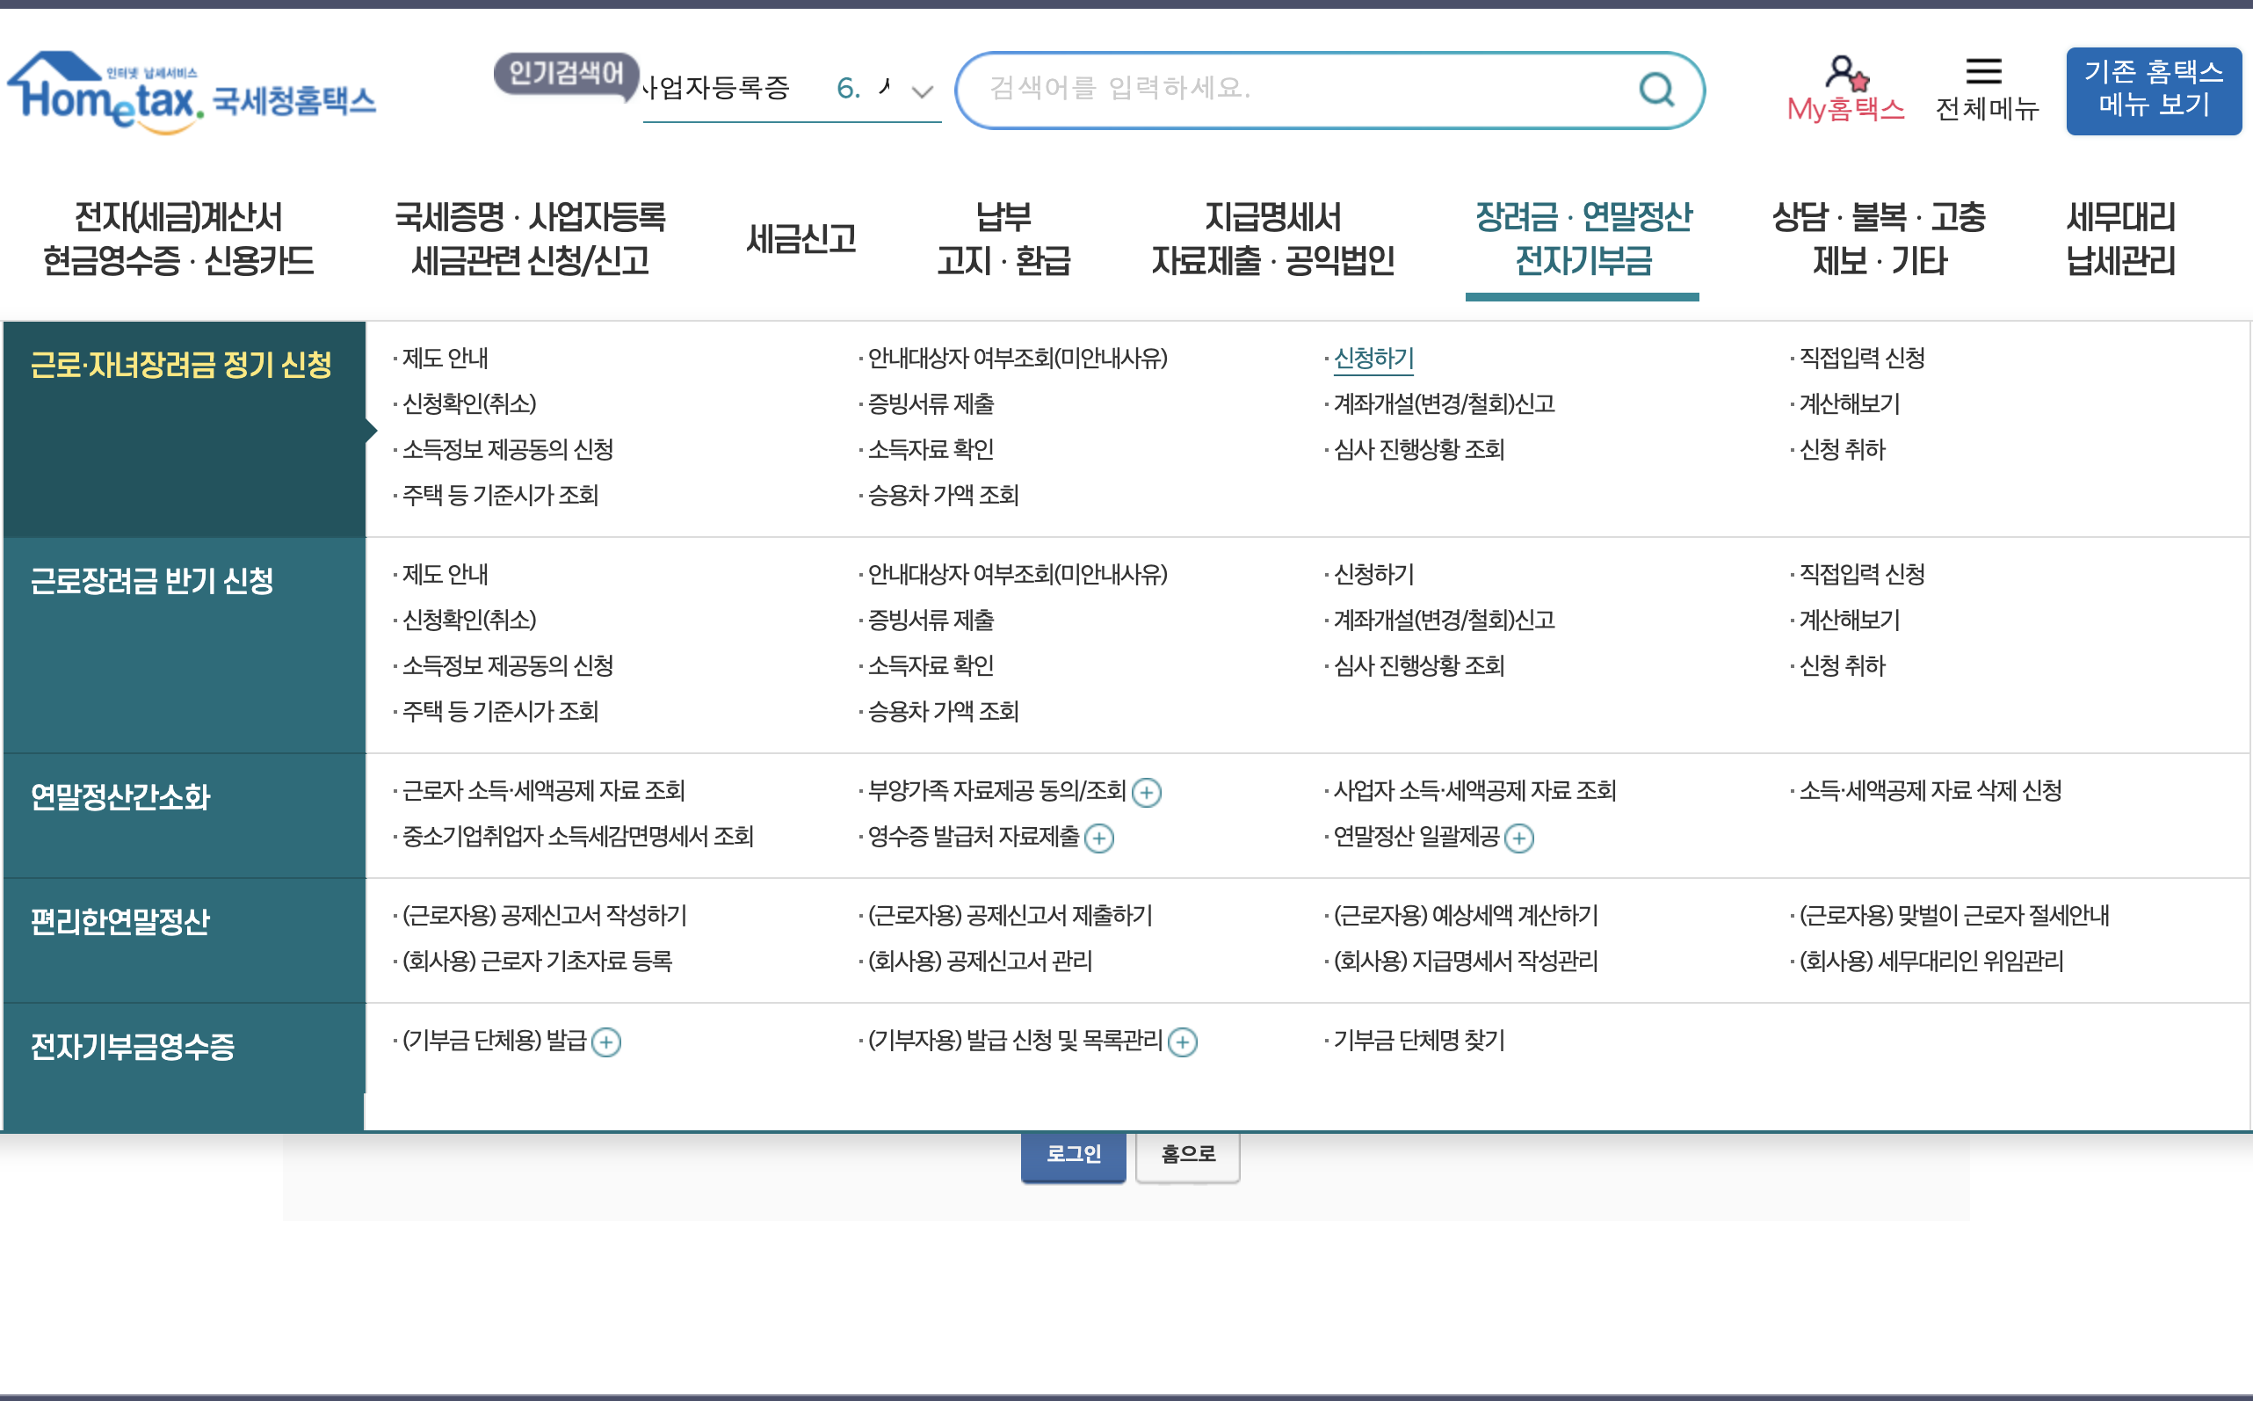
Task: Click the search magnifier icon
Action: [1656, 90]
